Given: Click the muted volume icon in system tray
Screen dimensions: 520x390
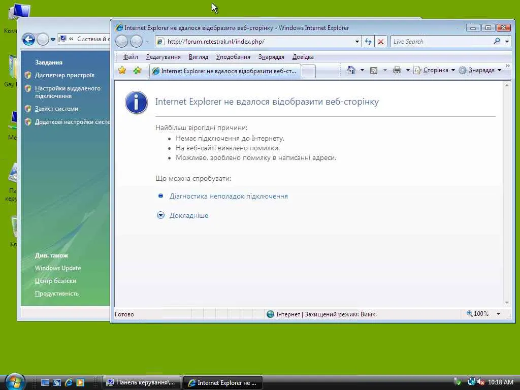Looking at the screenshot, I should point(481,382).
